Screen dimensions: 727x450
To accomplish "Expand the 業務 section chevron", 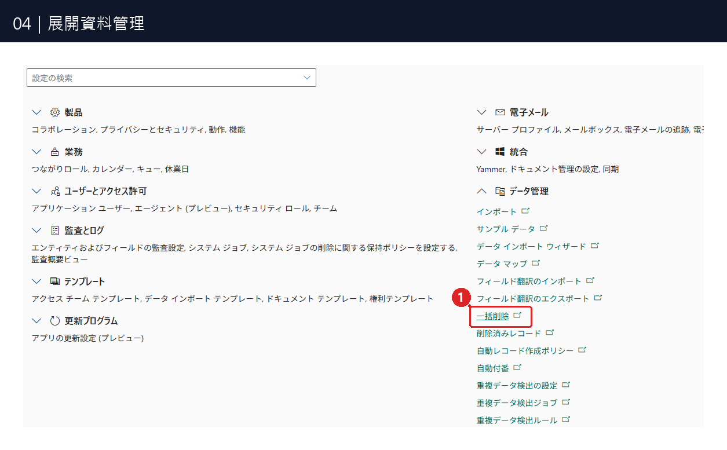I will click(x=37, y=152).
